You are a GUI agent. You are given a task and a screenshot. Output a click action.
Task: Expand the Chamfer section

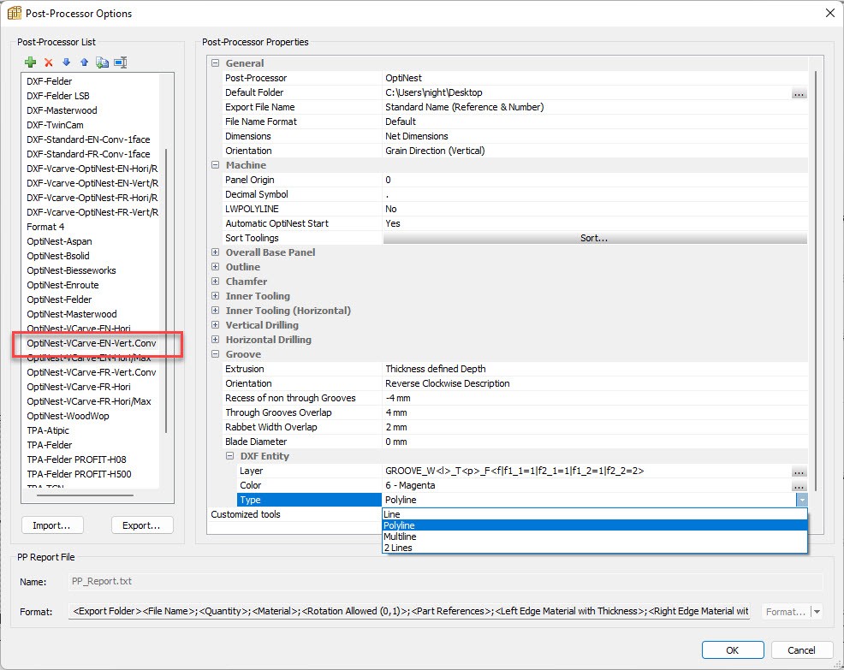pyautogui.click(x=216, y=282)
